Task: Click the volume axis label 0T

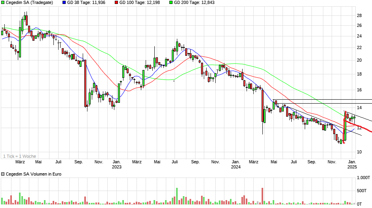Action: point(359,204)
